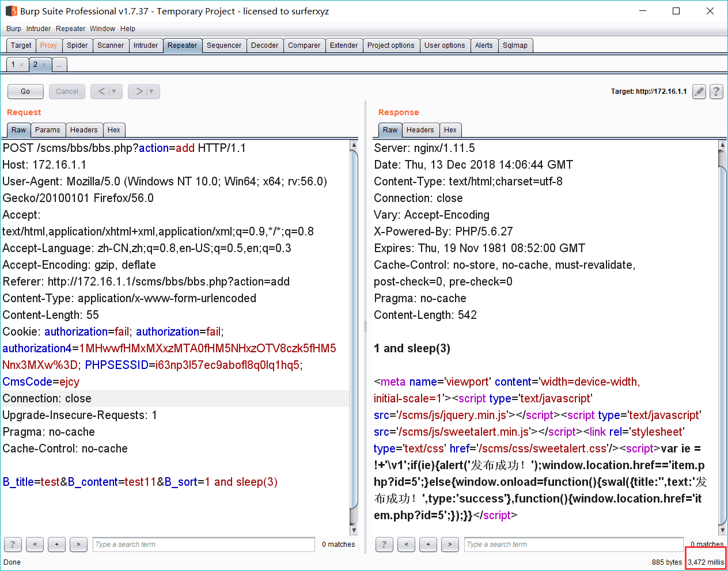Focus the request search term field
Image resolution: width=728 pixels, height=571 pixels.
pyautogui.click(x=204, y=545)
